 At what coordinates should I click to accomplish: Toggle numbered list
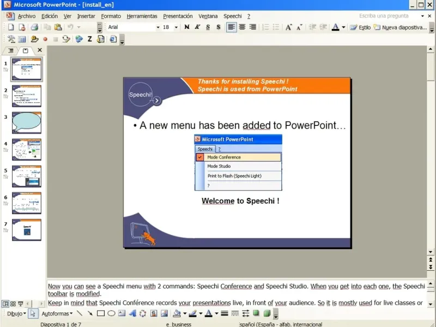coord(265,27)
